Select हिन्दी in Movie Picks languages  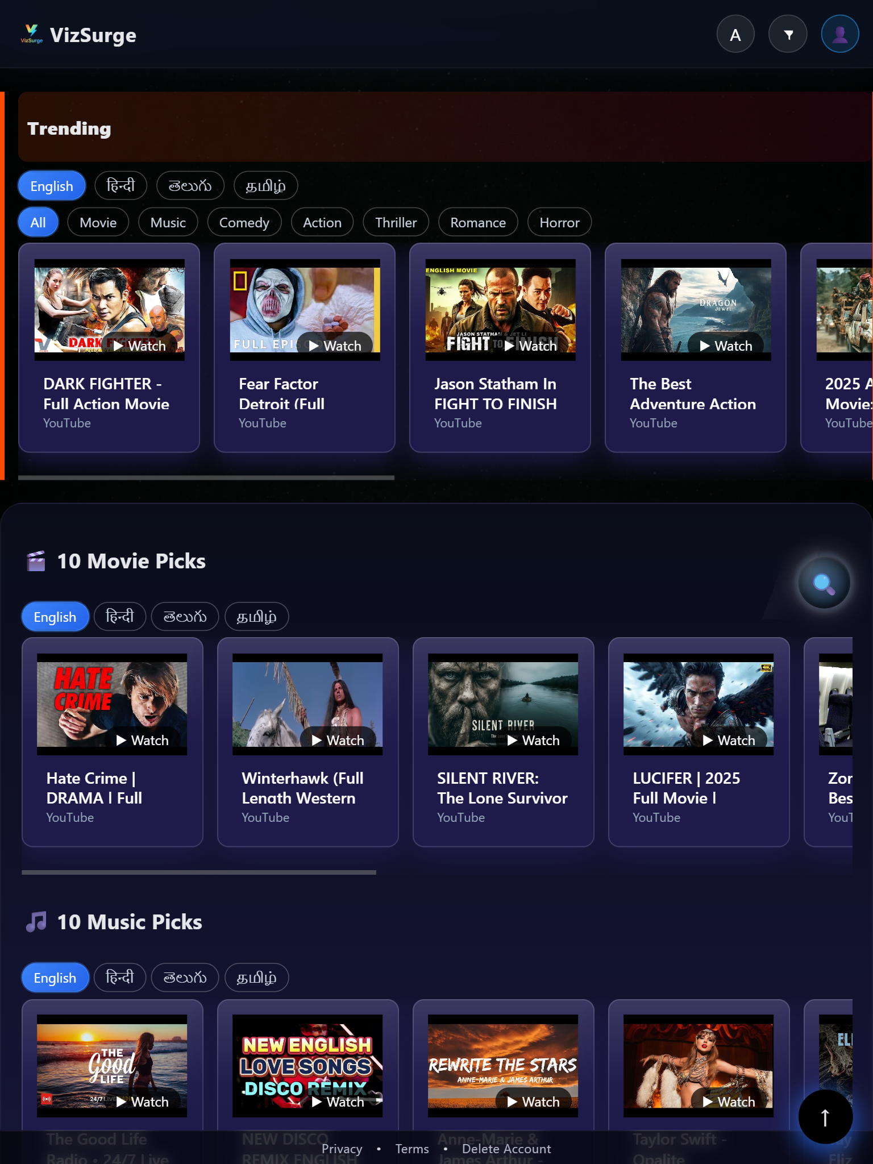click(120, 617)
